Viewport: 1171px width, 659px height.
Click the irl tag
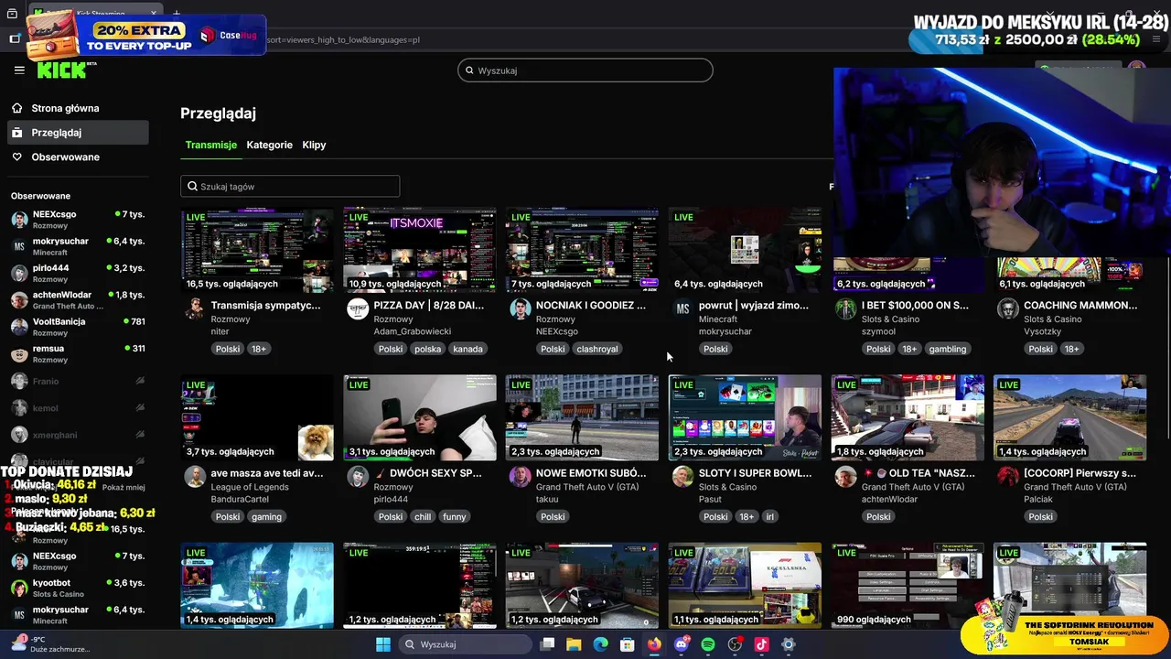point(770,517)
